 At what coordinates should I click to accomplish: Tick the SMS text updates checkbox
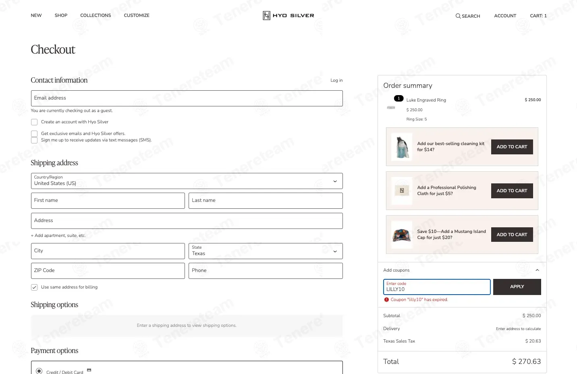[34, 140]
